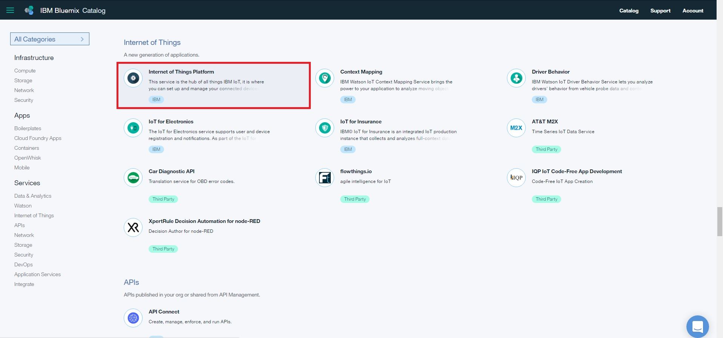
Task: Click Third Party tag on IQP IoT
Action: click(546, 199)
